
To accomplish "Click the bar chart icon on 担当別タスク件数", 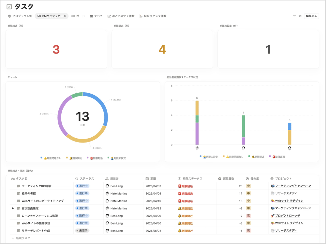I will [141, 16].
